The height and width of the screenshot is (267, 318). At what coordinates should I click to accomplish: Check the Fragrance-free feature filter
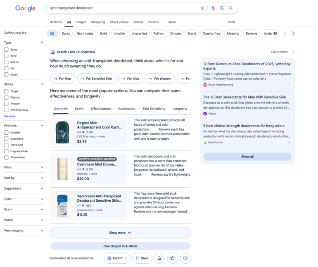pos(6,151)
